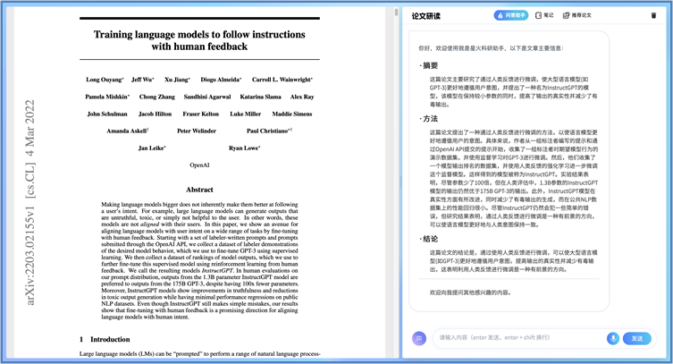Screen dimensions: 673x364
Task: Select the 问答助手 tab
Action: tap(510, 15)
